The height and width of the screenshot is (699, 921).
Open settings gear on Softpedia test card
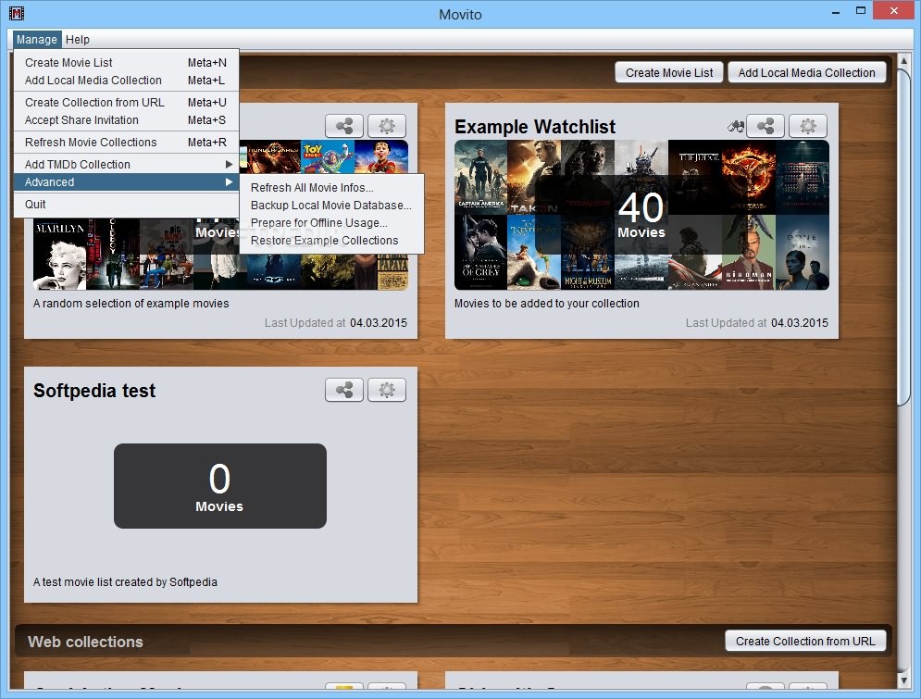pyautogui.click(x=387, y=390)
